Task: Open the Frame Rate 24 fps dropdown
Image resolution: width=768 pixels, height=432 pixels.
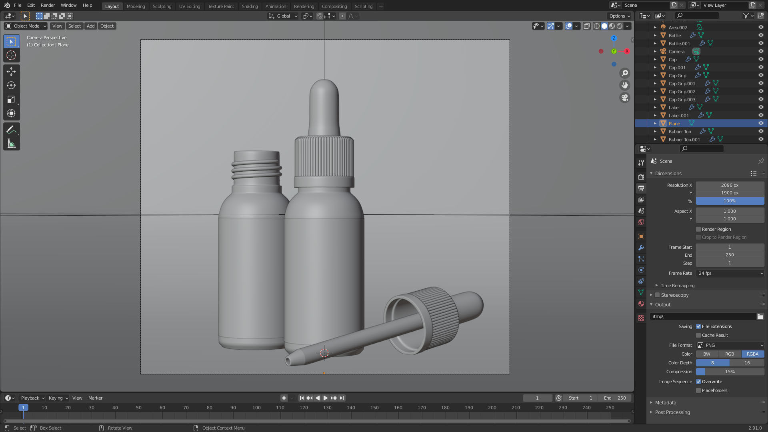Action: pos(730,273)
